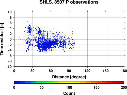Image resolution: width=127 pixels, height=95 pixels.
Task: Click colorbar tick label 50
Action: 42,87
